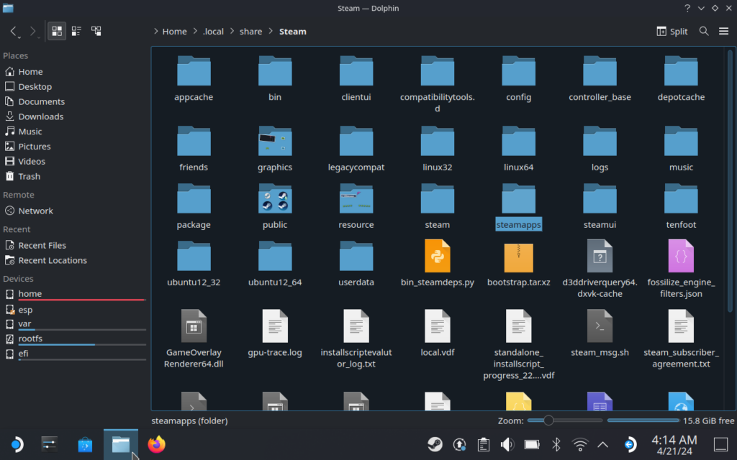Open volume control in system tray
Viewport: 737px width, 460px height.
click(x=507, y=444)
